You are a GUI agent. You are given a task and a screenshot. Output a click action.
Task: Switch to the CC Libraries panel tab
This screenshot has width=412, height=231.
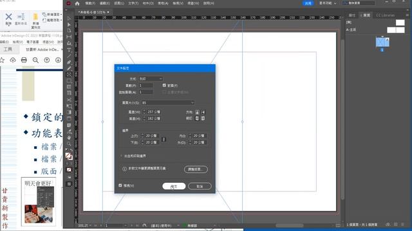385,15
